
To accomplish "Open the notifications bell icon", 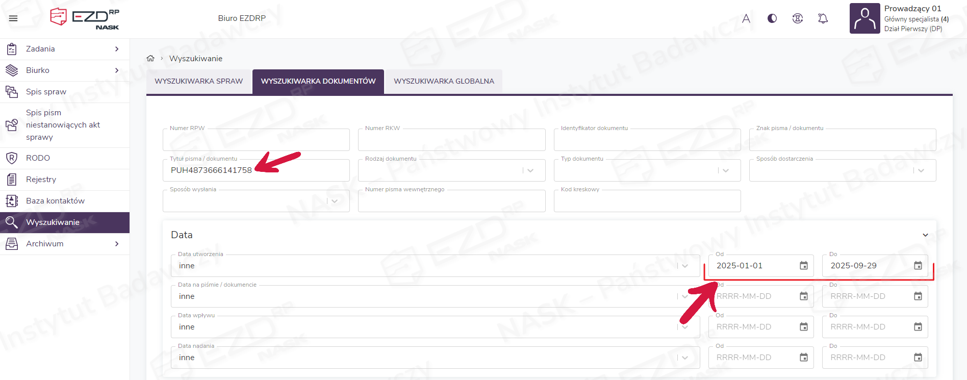I will 823,18.
